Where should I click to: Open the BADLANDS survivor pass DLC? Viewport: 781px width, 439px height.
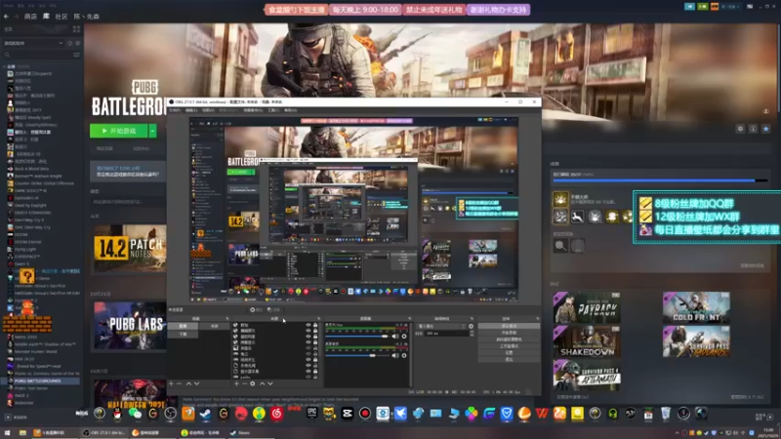pos(696,341)
